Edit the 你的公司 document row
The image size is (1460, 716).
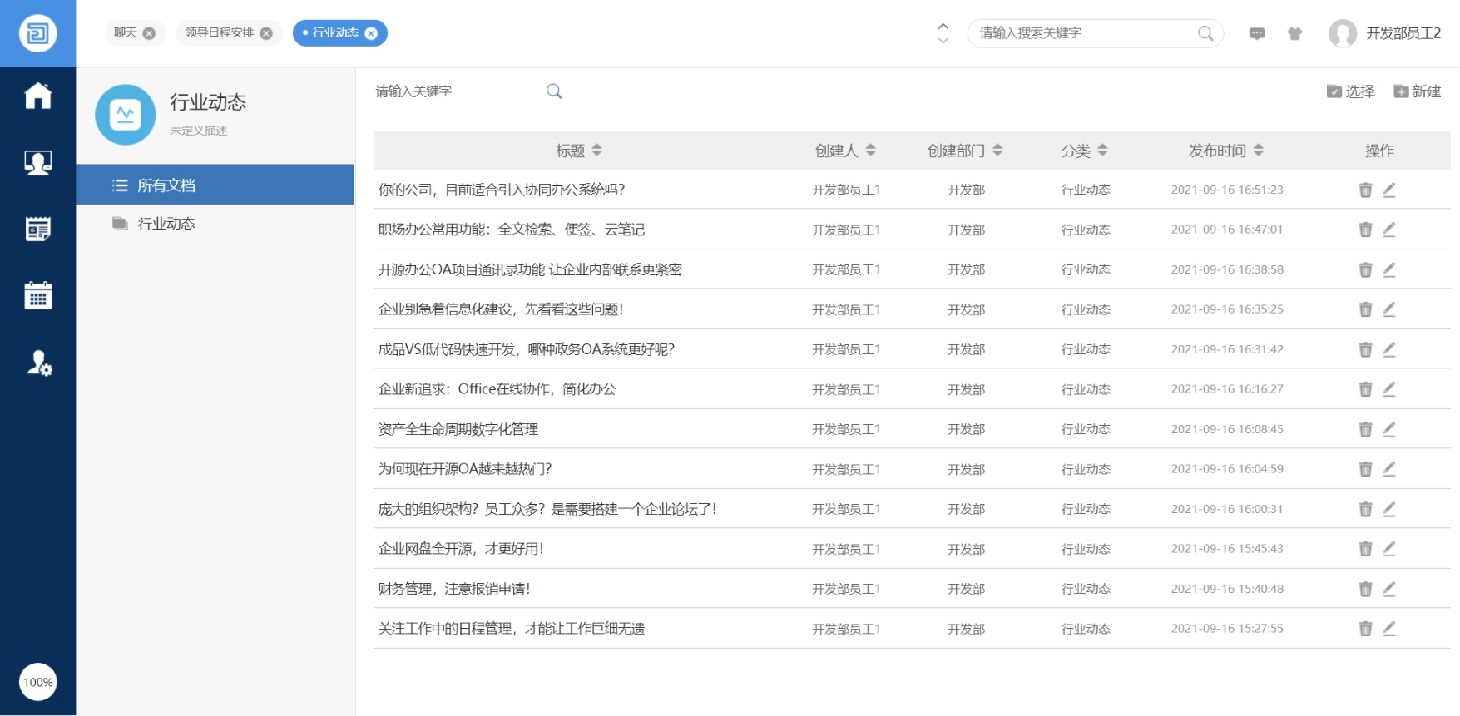(1389, 190)
